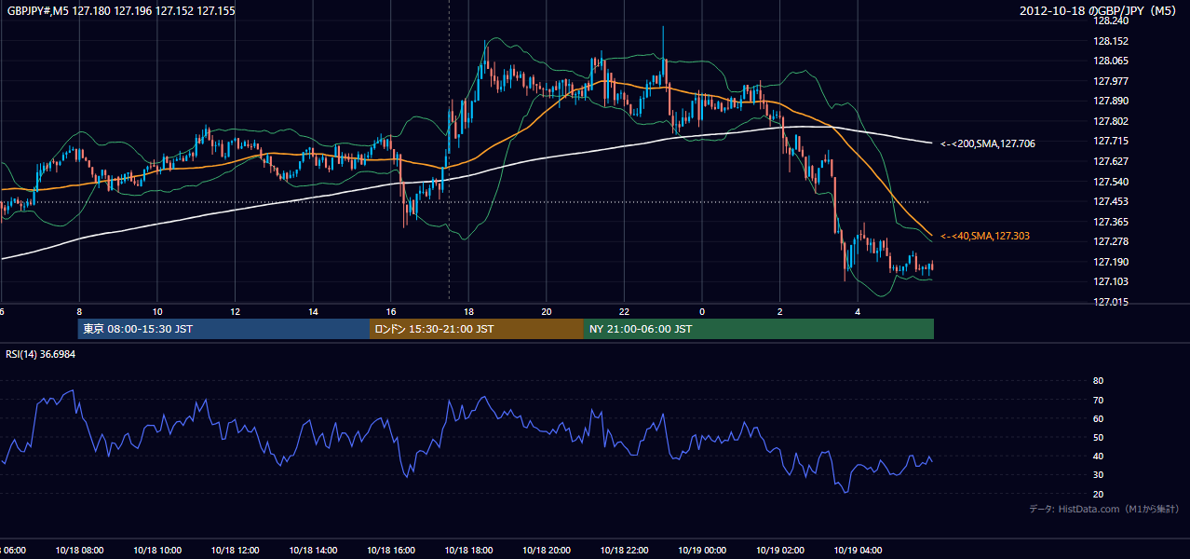This screenshot has width=1190, height=559.
Task: Click the 200 SMA label showing 127.706
Action: pyautogui.click(x=987, y=143)
